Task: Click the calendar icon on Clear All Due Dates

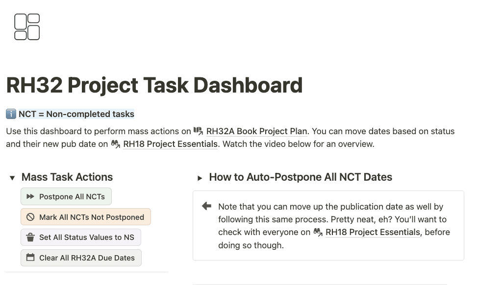Action: 30,258
